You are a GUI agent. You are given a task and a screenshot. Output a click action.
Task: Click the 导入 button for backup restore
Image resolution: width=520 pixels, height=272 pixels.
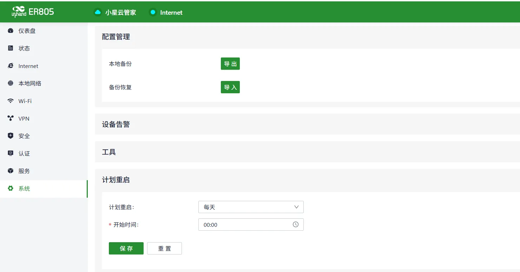(x=230, y=87)
